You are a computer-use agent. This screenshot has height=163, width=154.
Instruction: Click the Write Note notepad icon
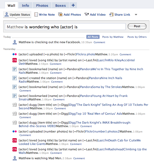point(36,15)
